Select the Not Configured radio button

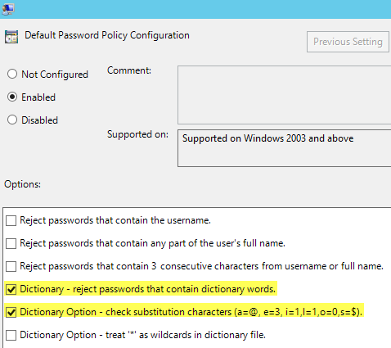pos(12,74)
